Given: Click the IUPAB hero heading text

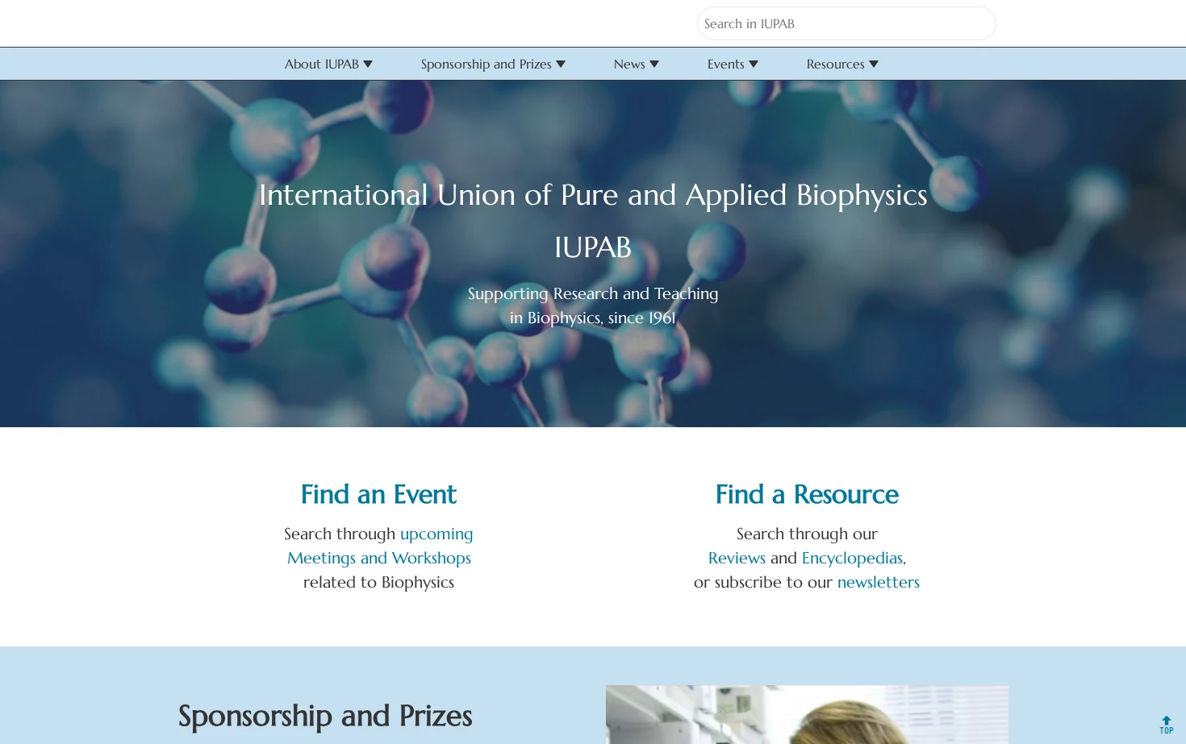Looking at the screenshot, I should coord(593,247).
